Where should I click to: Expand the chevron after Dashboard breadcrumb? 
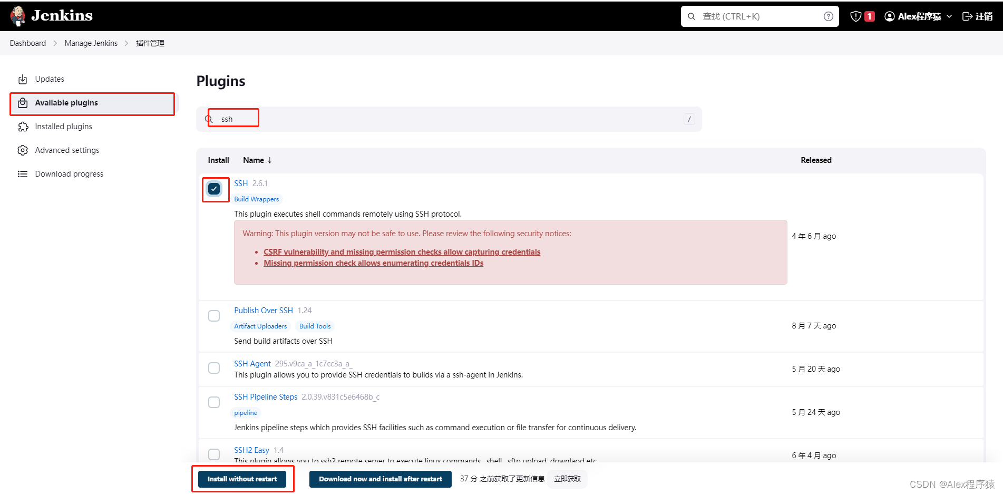pos(55,43)
